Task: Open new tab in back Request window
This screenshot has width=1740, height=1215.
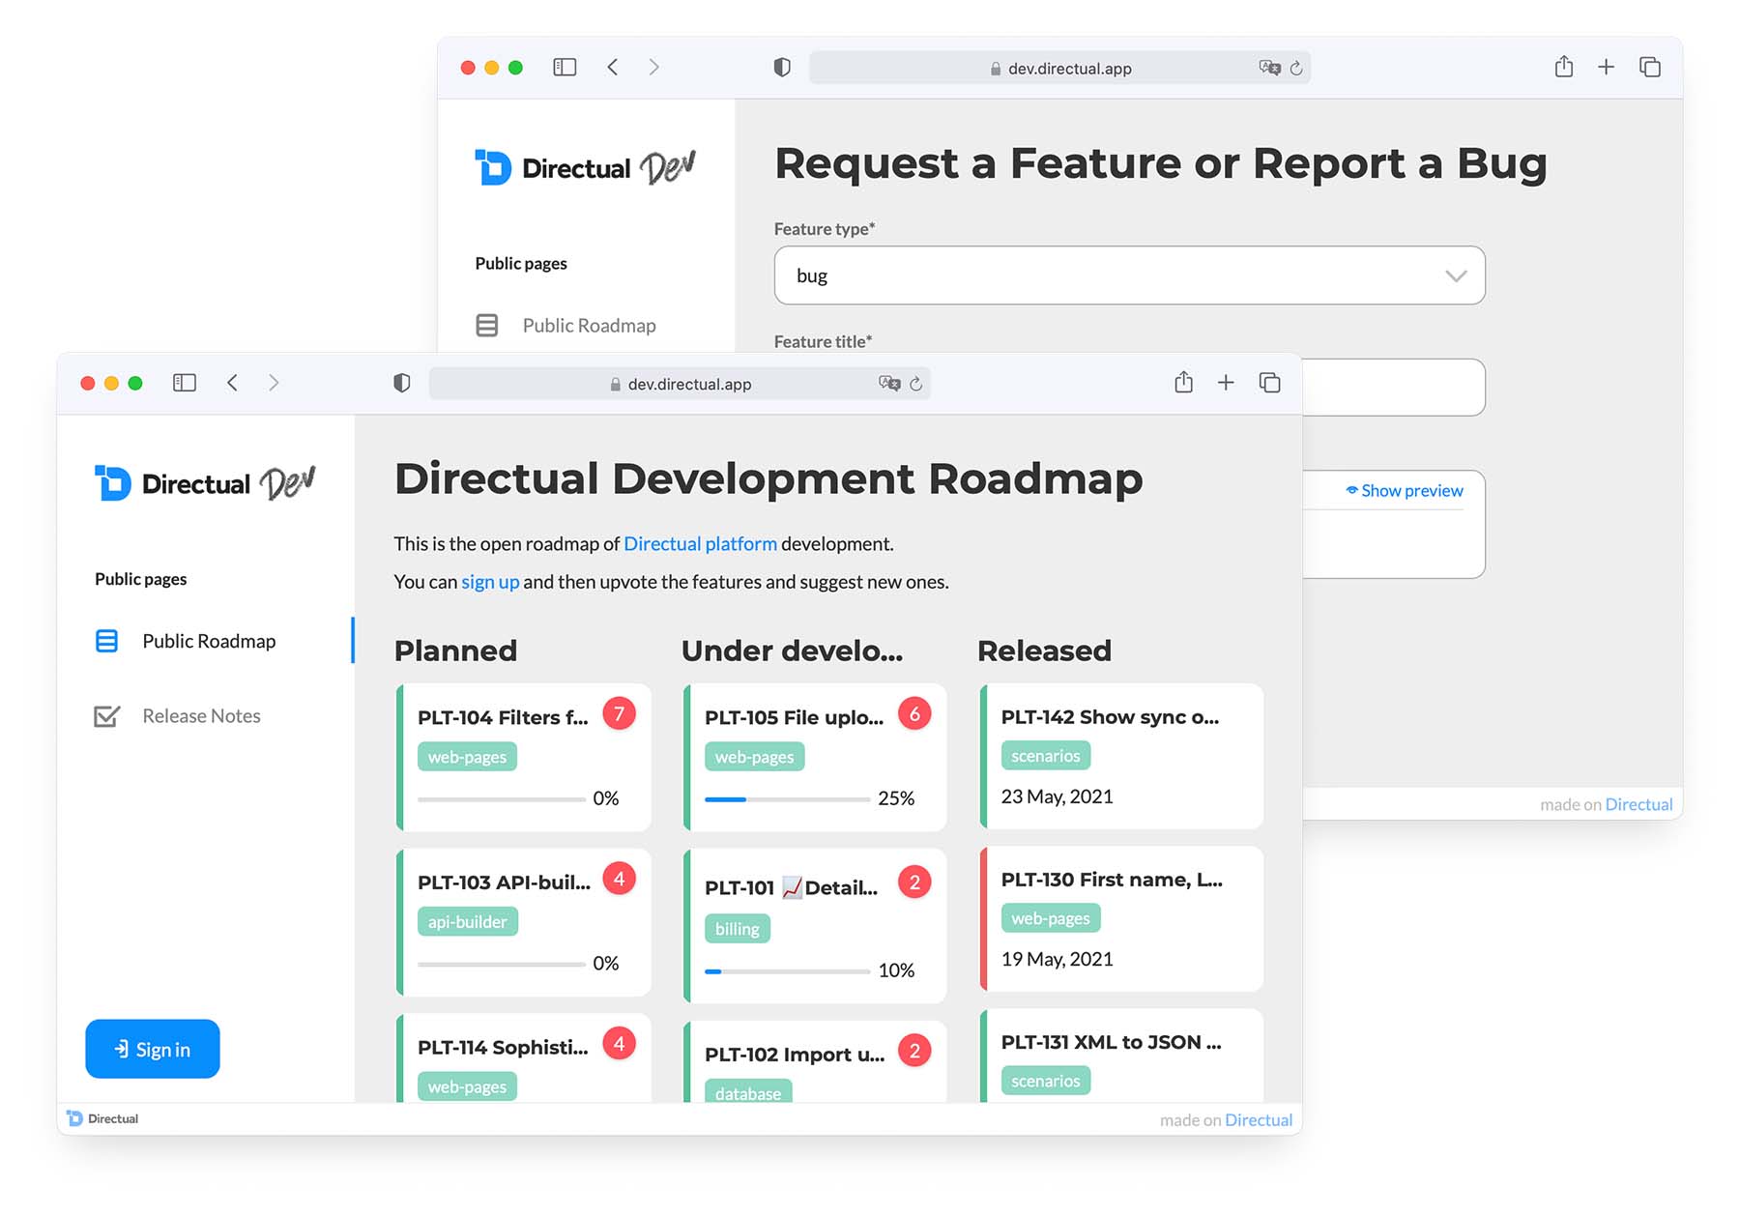Action: click(1606, 67)
